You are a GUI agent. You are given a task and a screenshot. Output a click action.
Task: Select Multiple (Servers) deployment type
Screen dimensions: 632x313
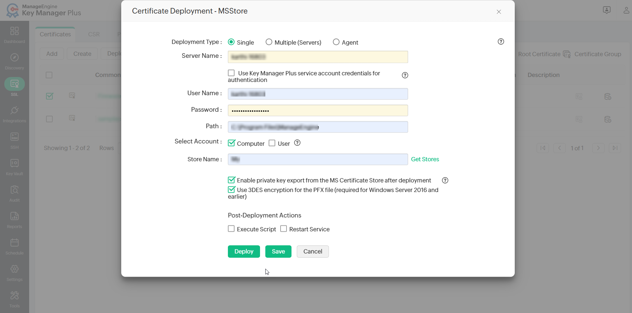coord(269,42)
